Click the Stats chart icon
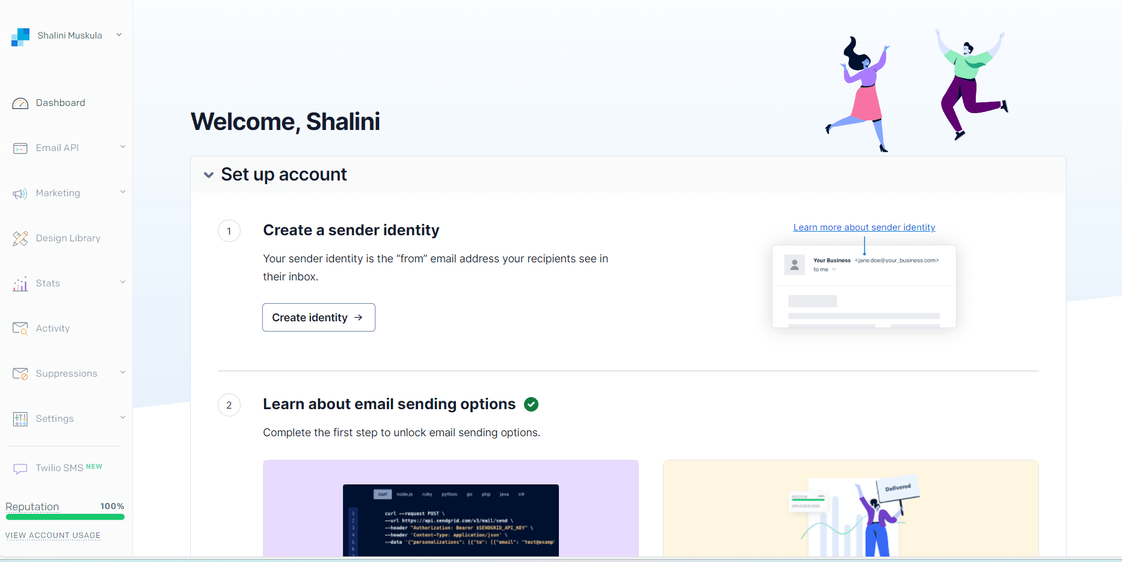Viewport: 1122px width, 562px height. (20, 284)
